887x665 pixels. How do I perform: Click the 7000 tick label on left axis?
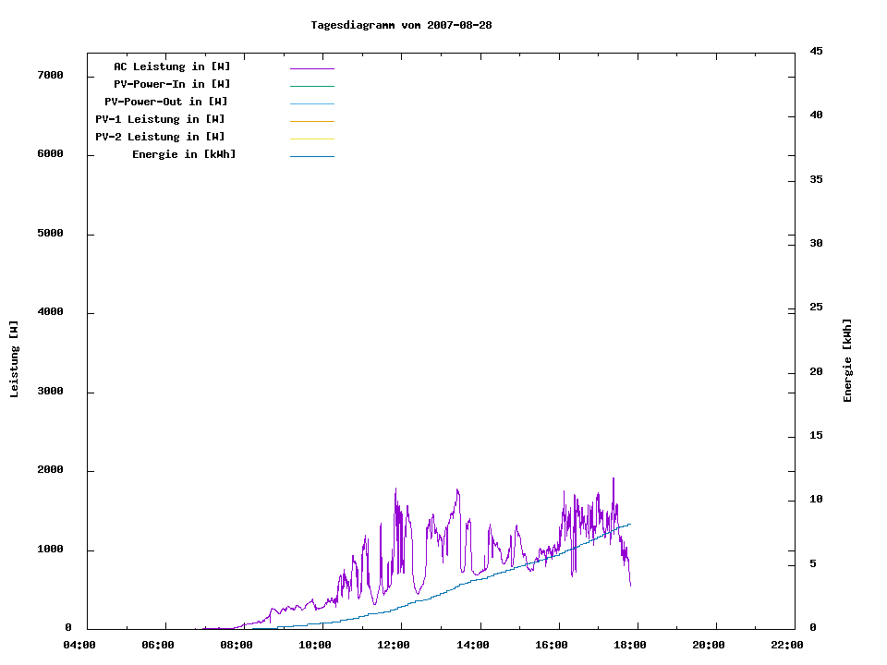(50, 75)
